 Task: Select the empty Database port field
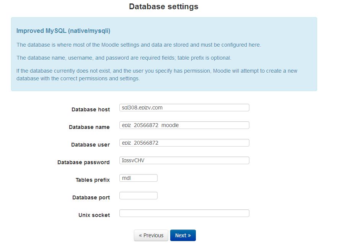click(x=138, y=196)
